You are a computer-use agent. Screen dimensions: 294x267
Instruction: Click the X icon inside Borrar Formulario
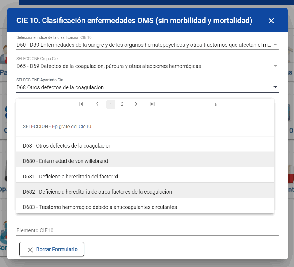point(30,249)
